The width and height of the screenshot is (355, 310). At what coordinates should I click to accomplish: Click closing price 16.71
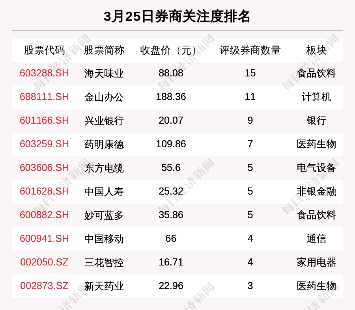click(x=171, y=262)
